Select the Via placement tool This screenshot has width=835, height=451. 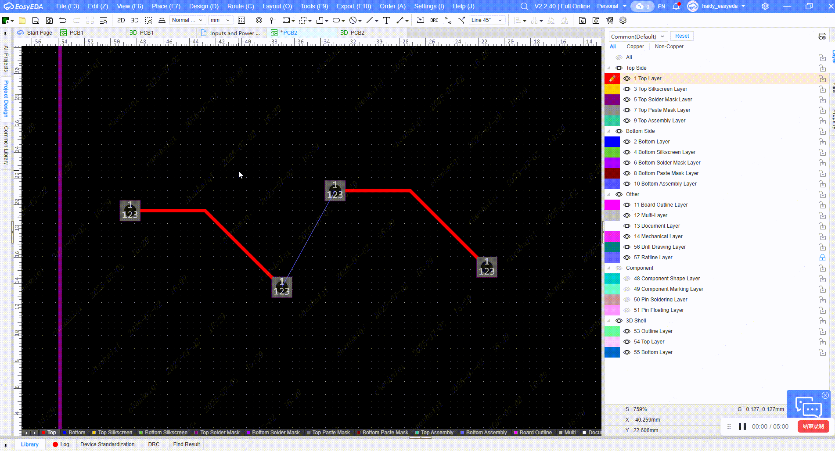(x=259, y=20)
